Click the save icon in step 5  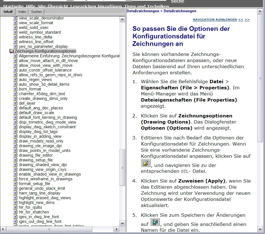coord(155,222)
